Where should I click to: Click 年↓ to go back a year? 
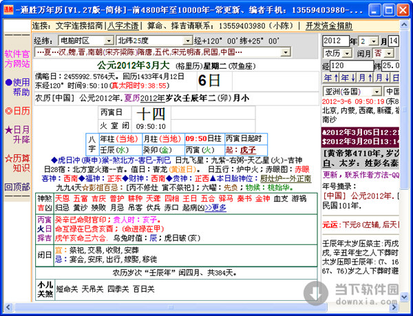coord(348,78)
